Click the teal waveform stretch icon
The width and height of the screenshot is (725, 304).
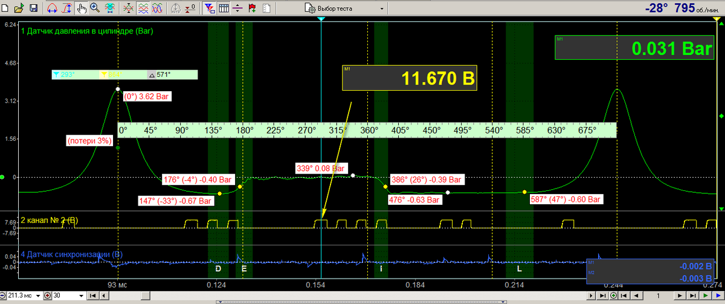[109, 8]
